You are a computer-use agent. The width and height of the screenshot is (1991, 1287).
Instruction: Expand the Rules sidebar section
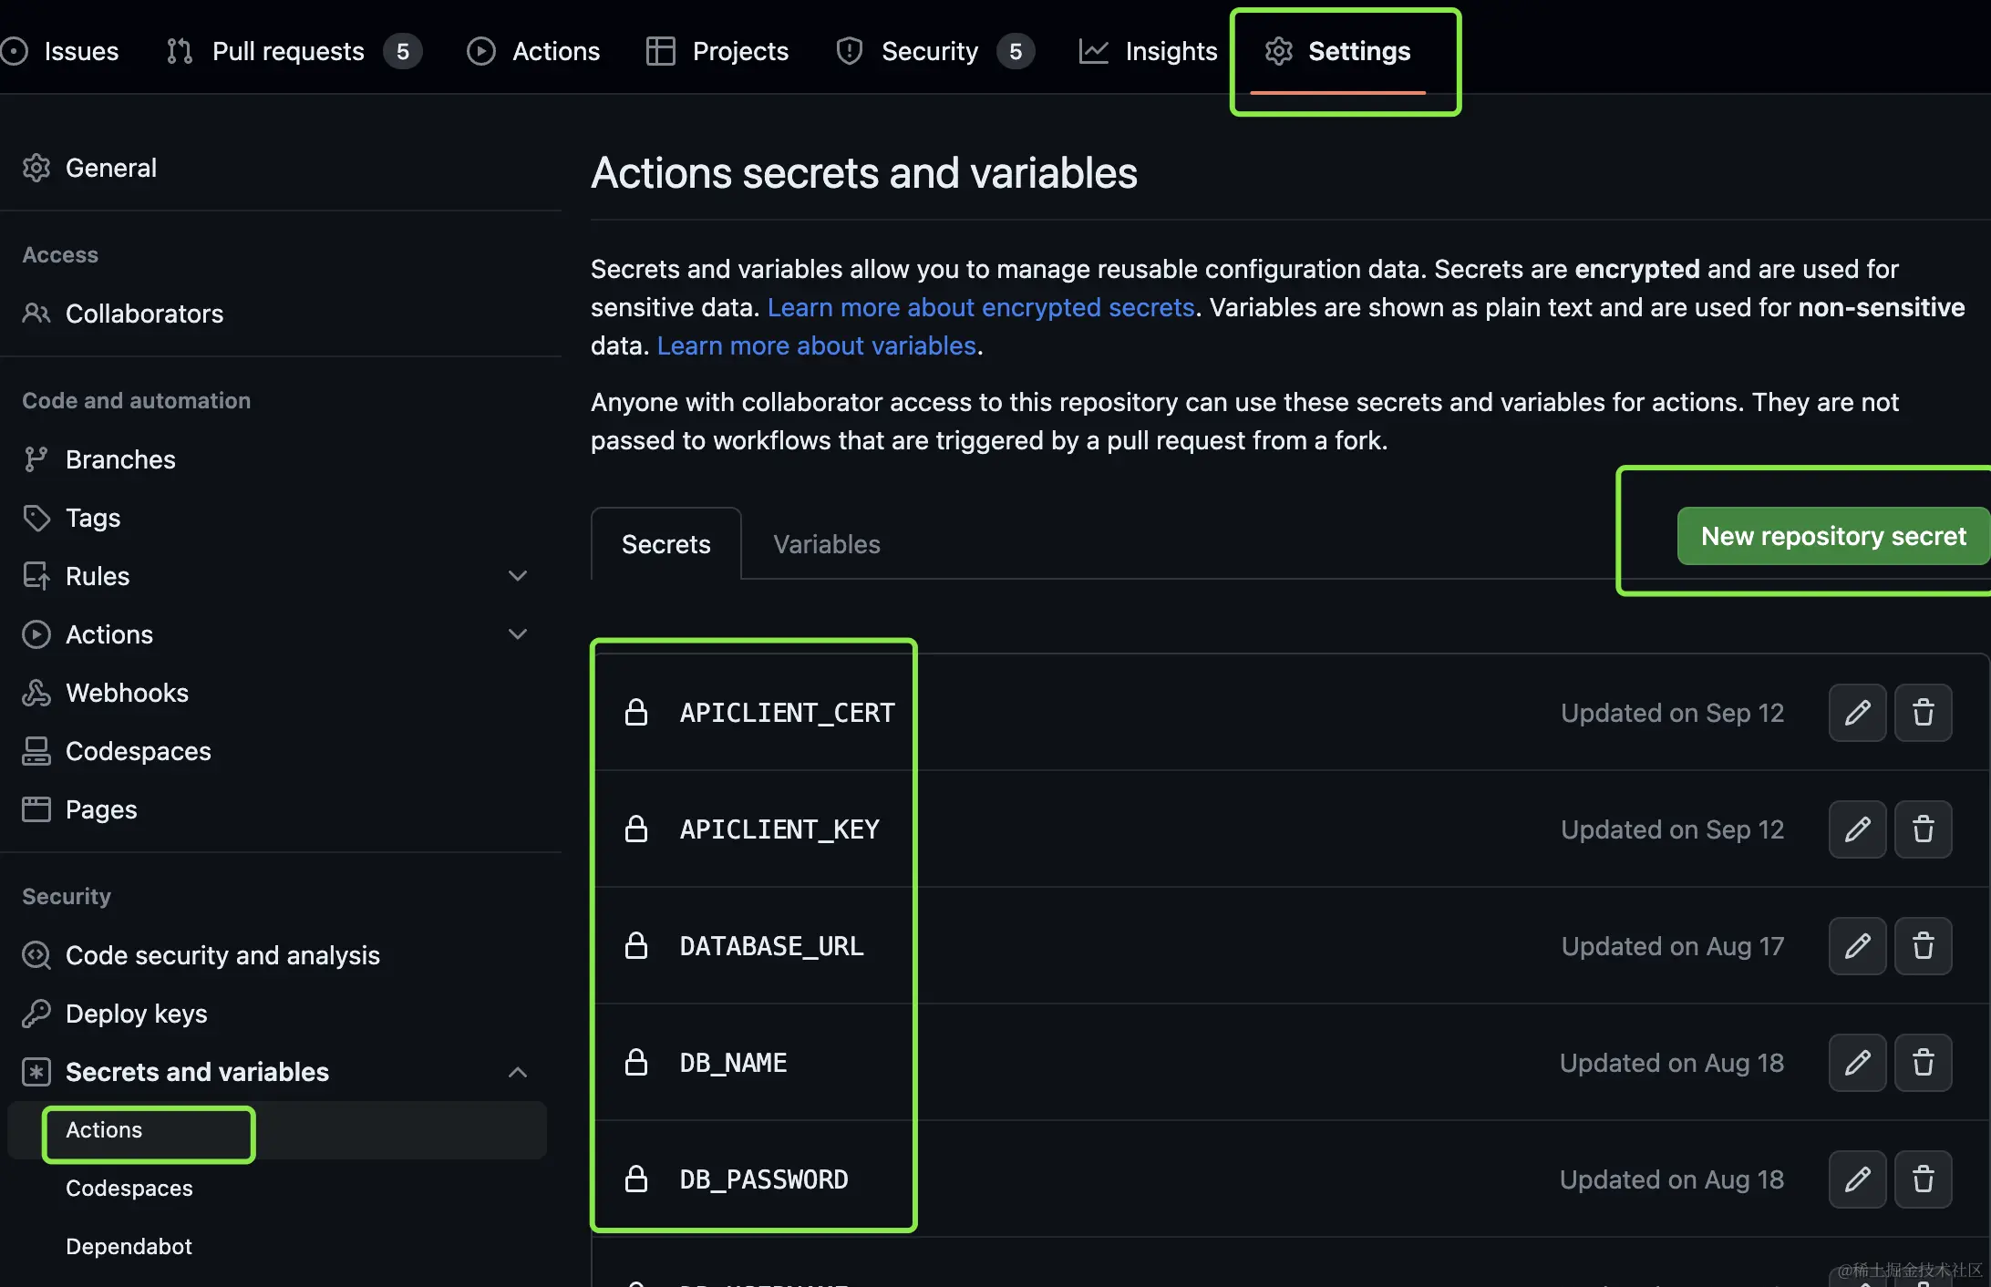click(x=517, y=576)
